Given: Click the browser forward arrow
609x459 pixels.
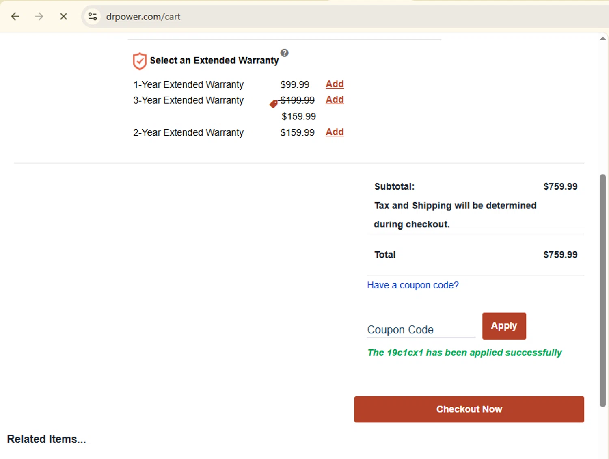Looking at the screenshot, I should [x=39, y=17].
